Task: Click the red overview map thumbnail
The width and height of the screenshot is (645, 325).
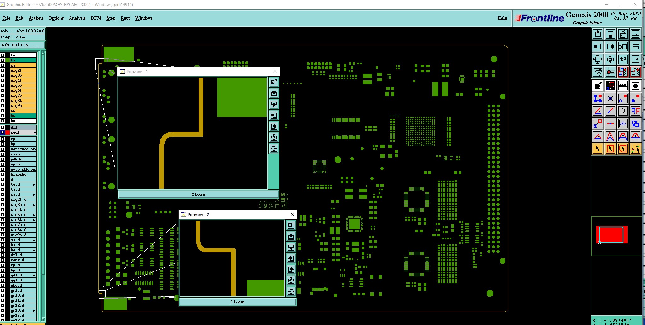Action: click(x=612, y=235)
